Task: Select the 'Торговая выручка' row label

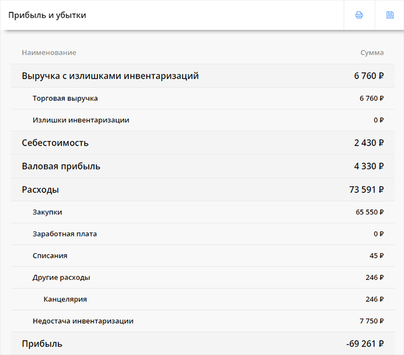Action: 65,98
